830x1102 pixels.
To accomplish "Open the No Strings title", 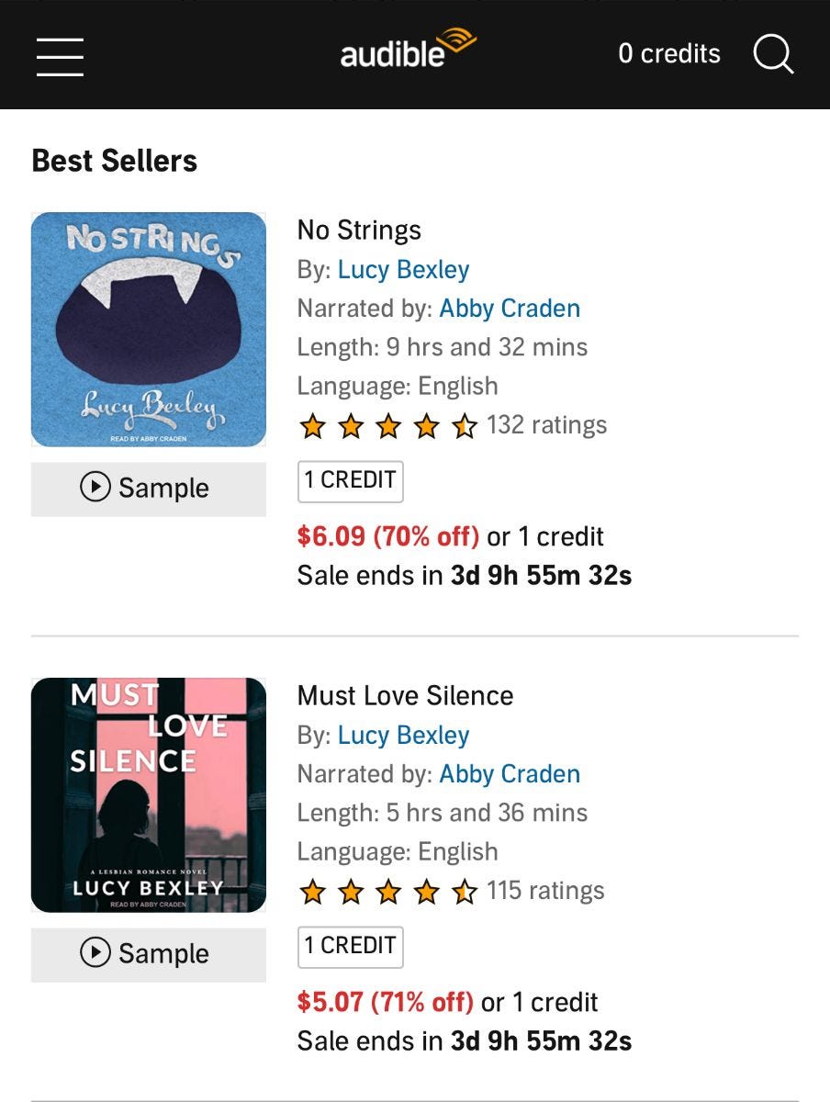I will (x=359, y=231).
